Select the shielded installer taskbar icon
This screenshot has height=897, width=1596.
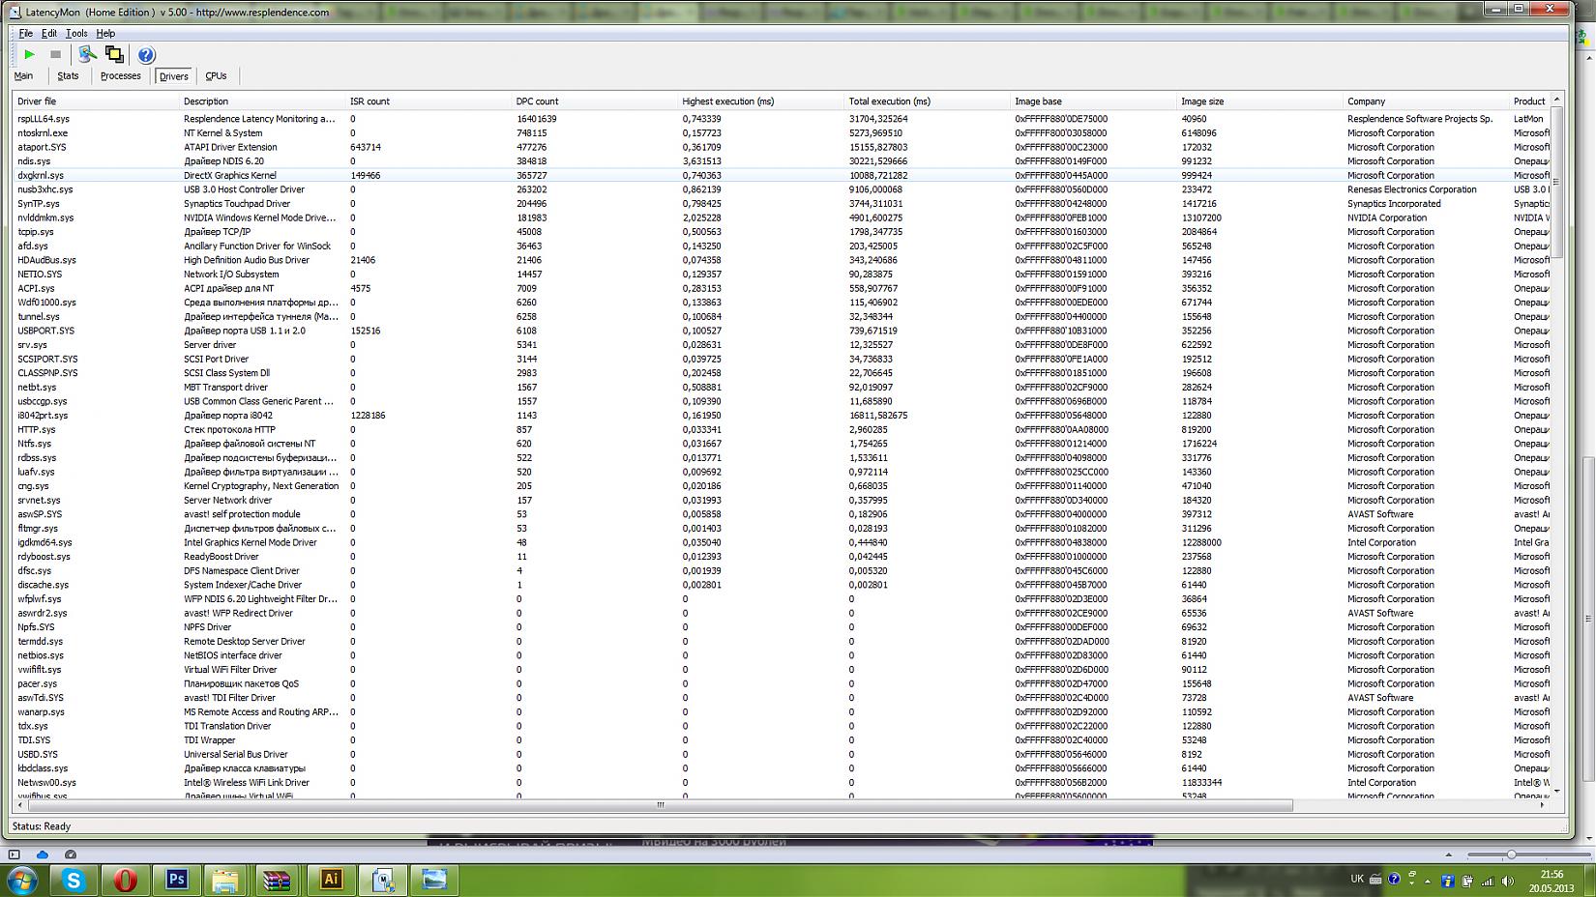click(x=384, y=880)
